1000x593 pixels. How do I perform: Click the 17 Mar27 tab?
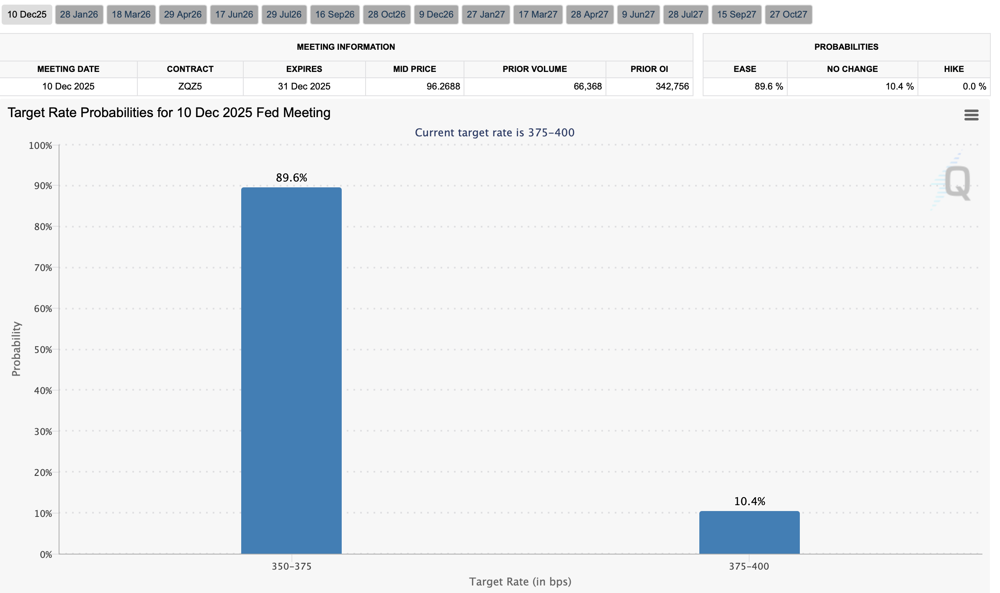tap(538, 15)
